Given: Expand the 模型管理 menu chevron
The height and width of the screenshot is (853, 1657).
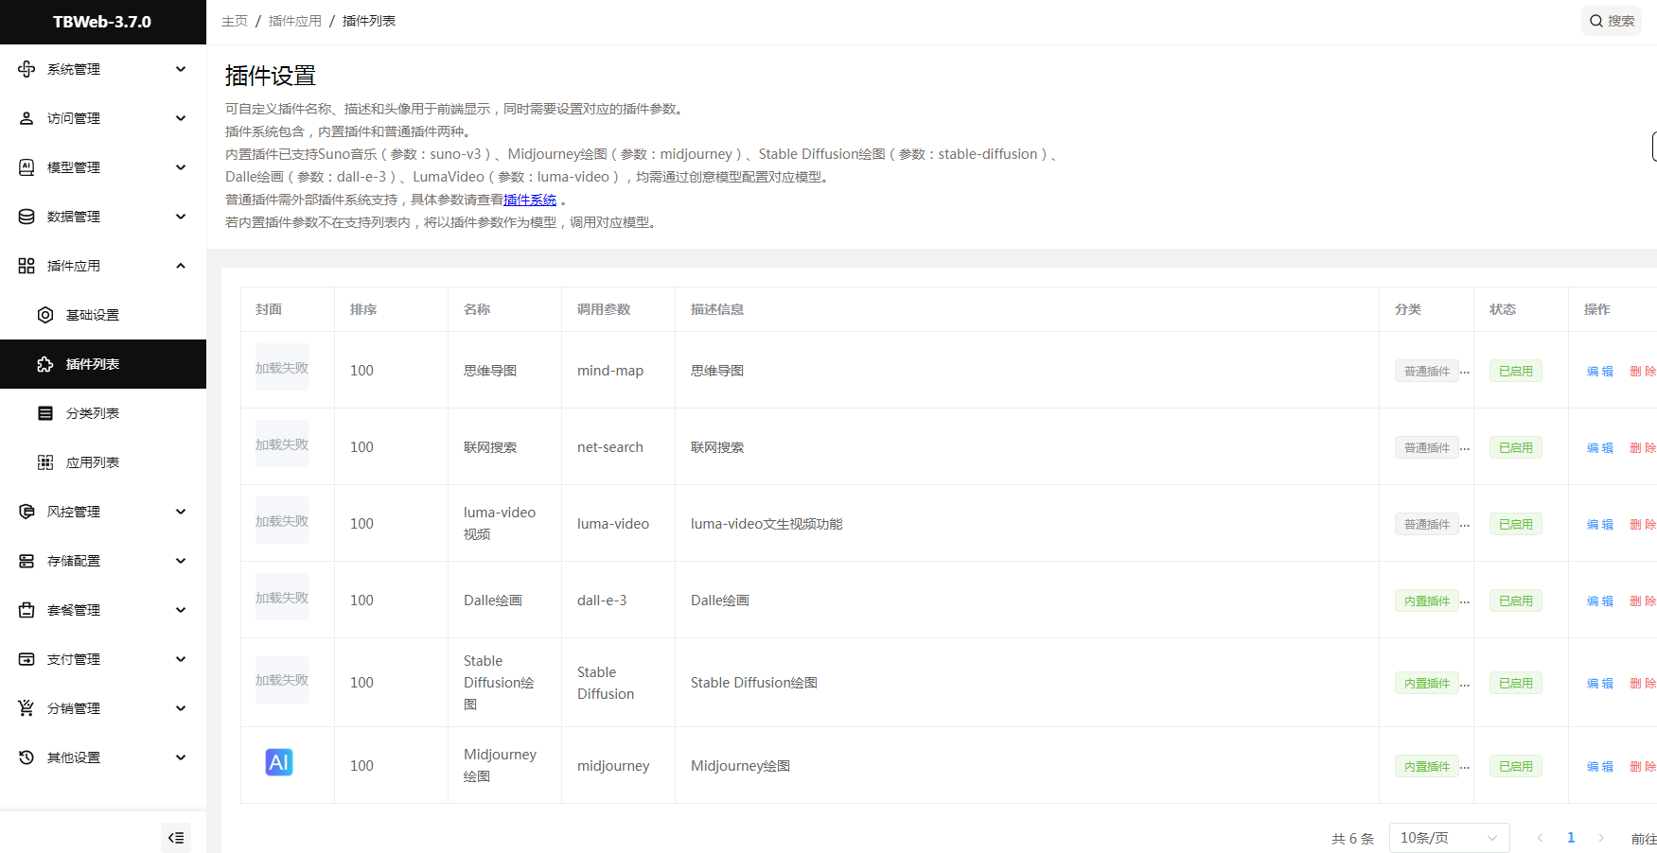Looking at the screenshot, I should (181, 167).
